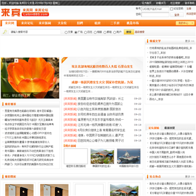The width and height of the screenshot is (196, 196).
Task: Open the 我的中心 dropdown menu
Action: tap(185, 23)
